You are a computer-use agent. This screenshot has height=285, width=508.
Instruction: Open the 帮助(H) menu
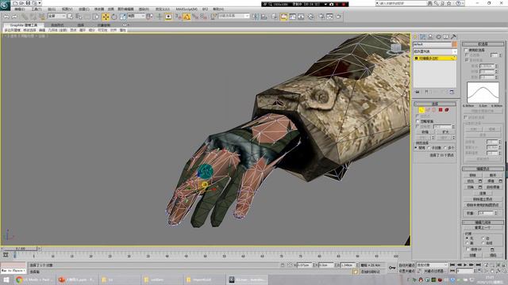click(218, 9)
